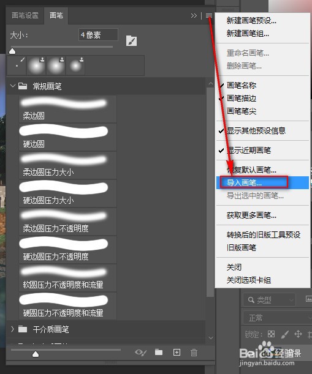Click the thumbnail size slider handle at bottom
The height and width of the screenshot is (374, 312).
36,354
